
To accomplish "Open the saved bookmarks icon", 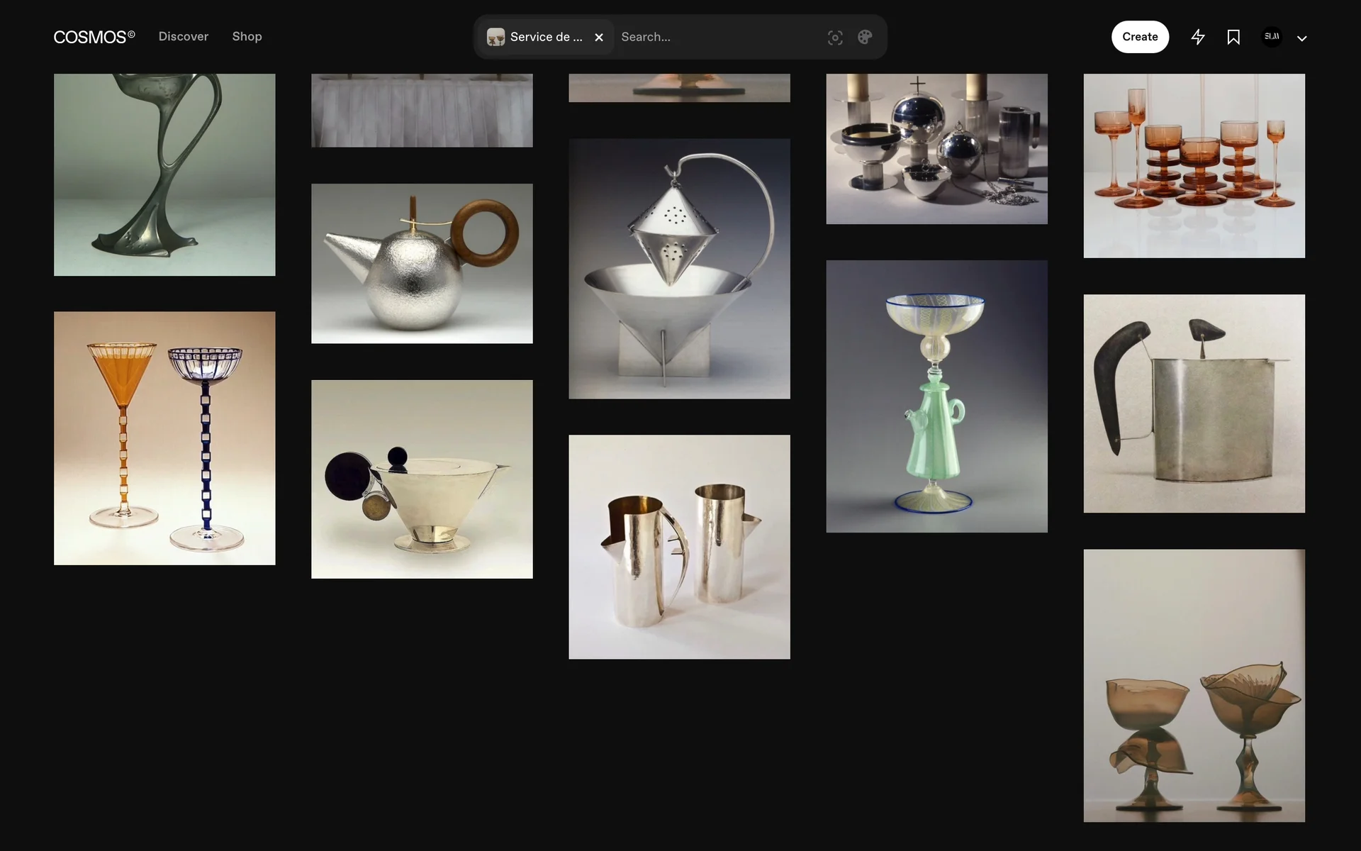I will point(1233,37).
